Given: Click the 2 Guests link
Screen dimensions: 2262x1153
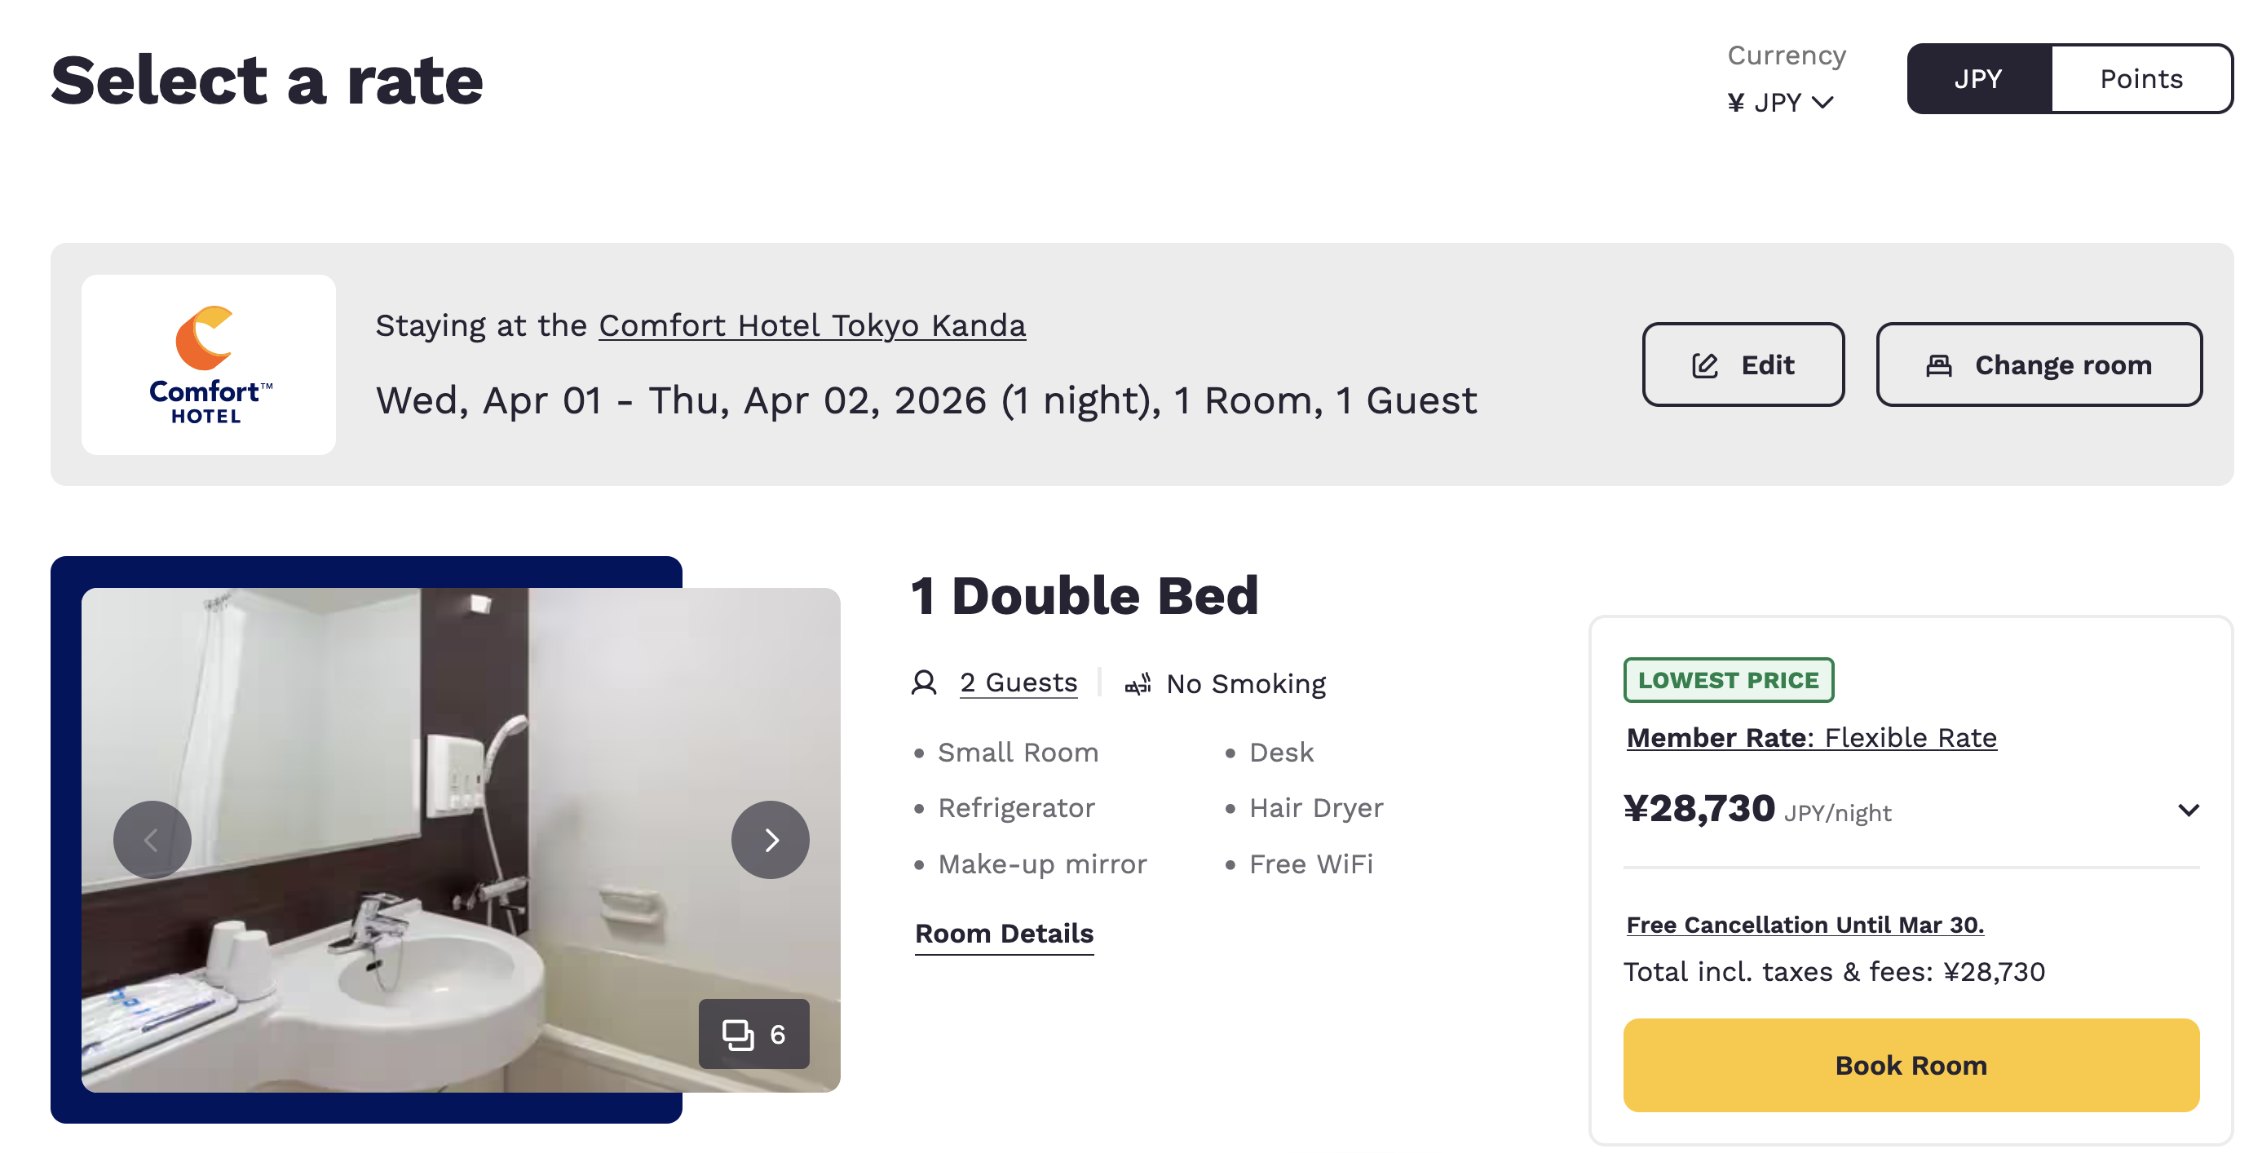Looking at the screenshot, I should click(1018, 682).
